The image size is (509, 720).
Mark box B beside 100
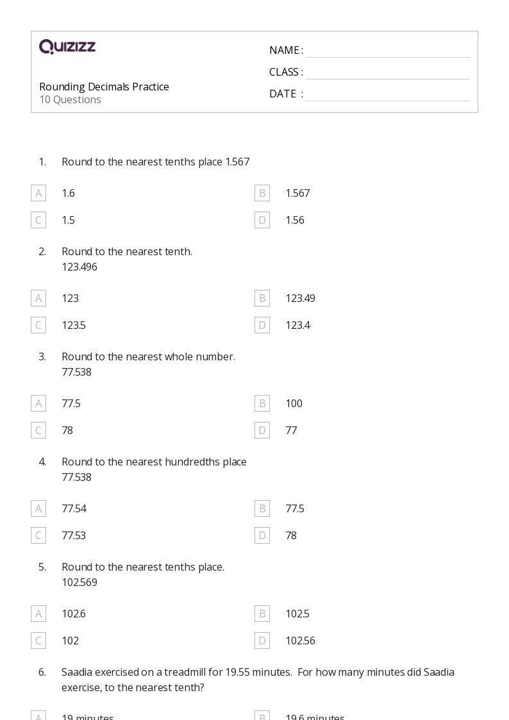tap(262, 404)
